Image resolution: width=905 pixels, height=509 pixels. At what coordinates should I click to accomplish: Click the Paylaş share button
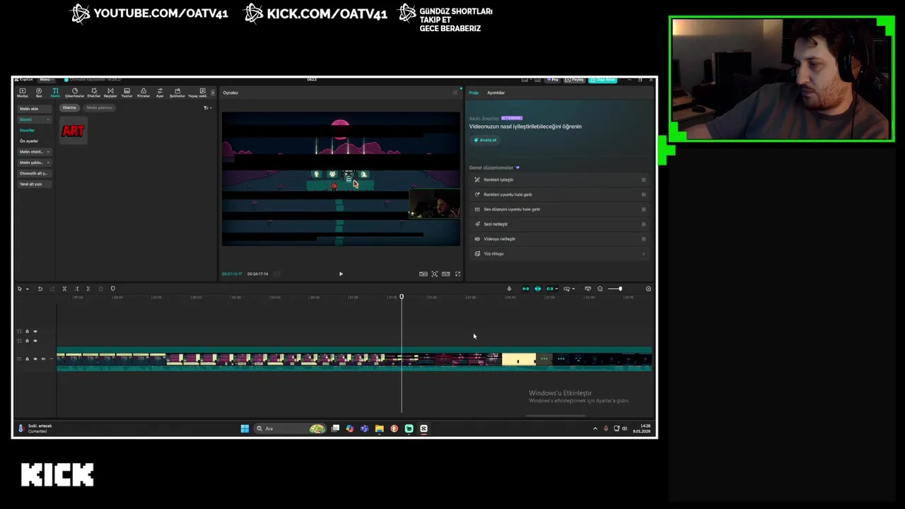(575, 80)
